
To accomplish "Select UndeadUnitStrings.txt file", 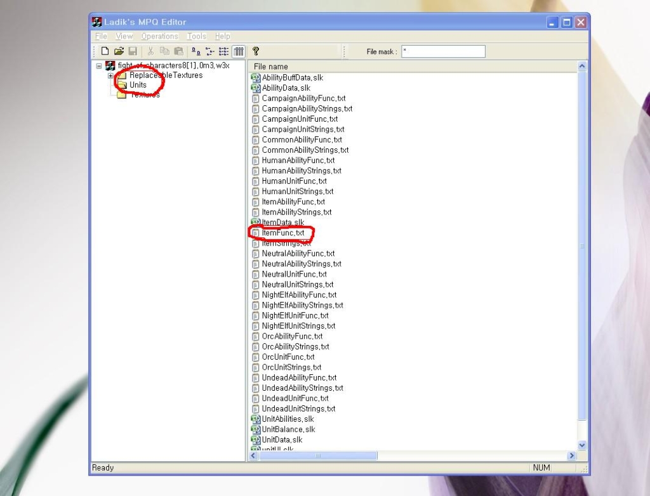I will [x=298, y=409].
